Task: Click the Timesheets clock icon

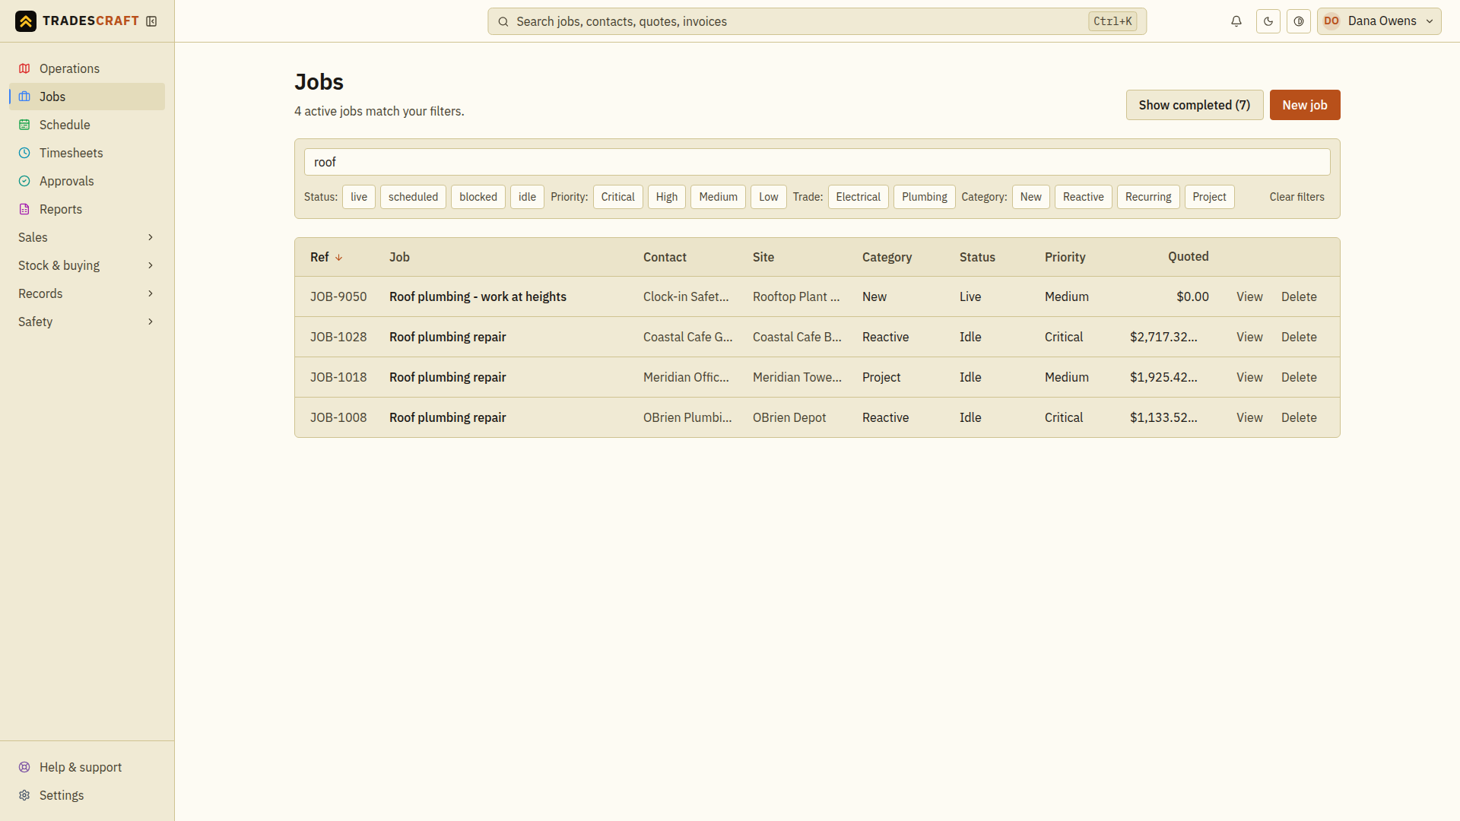Action: tap(24, 153)
